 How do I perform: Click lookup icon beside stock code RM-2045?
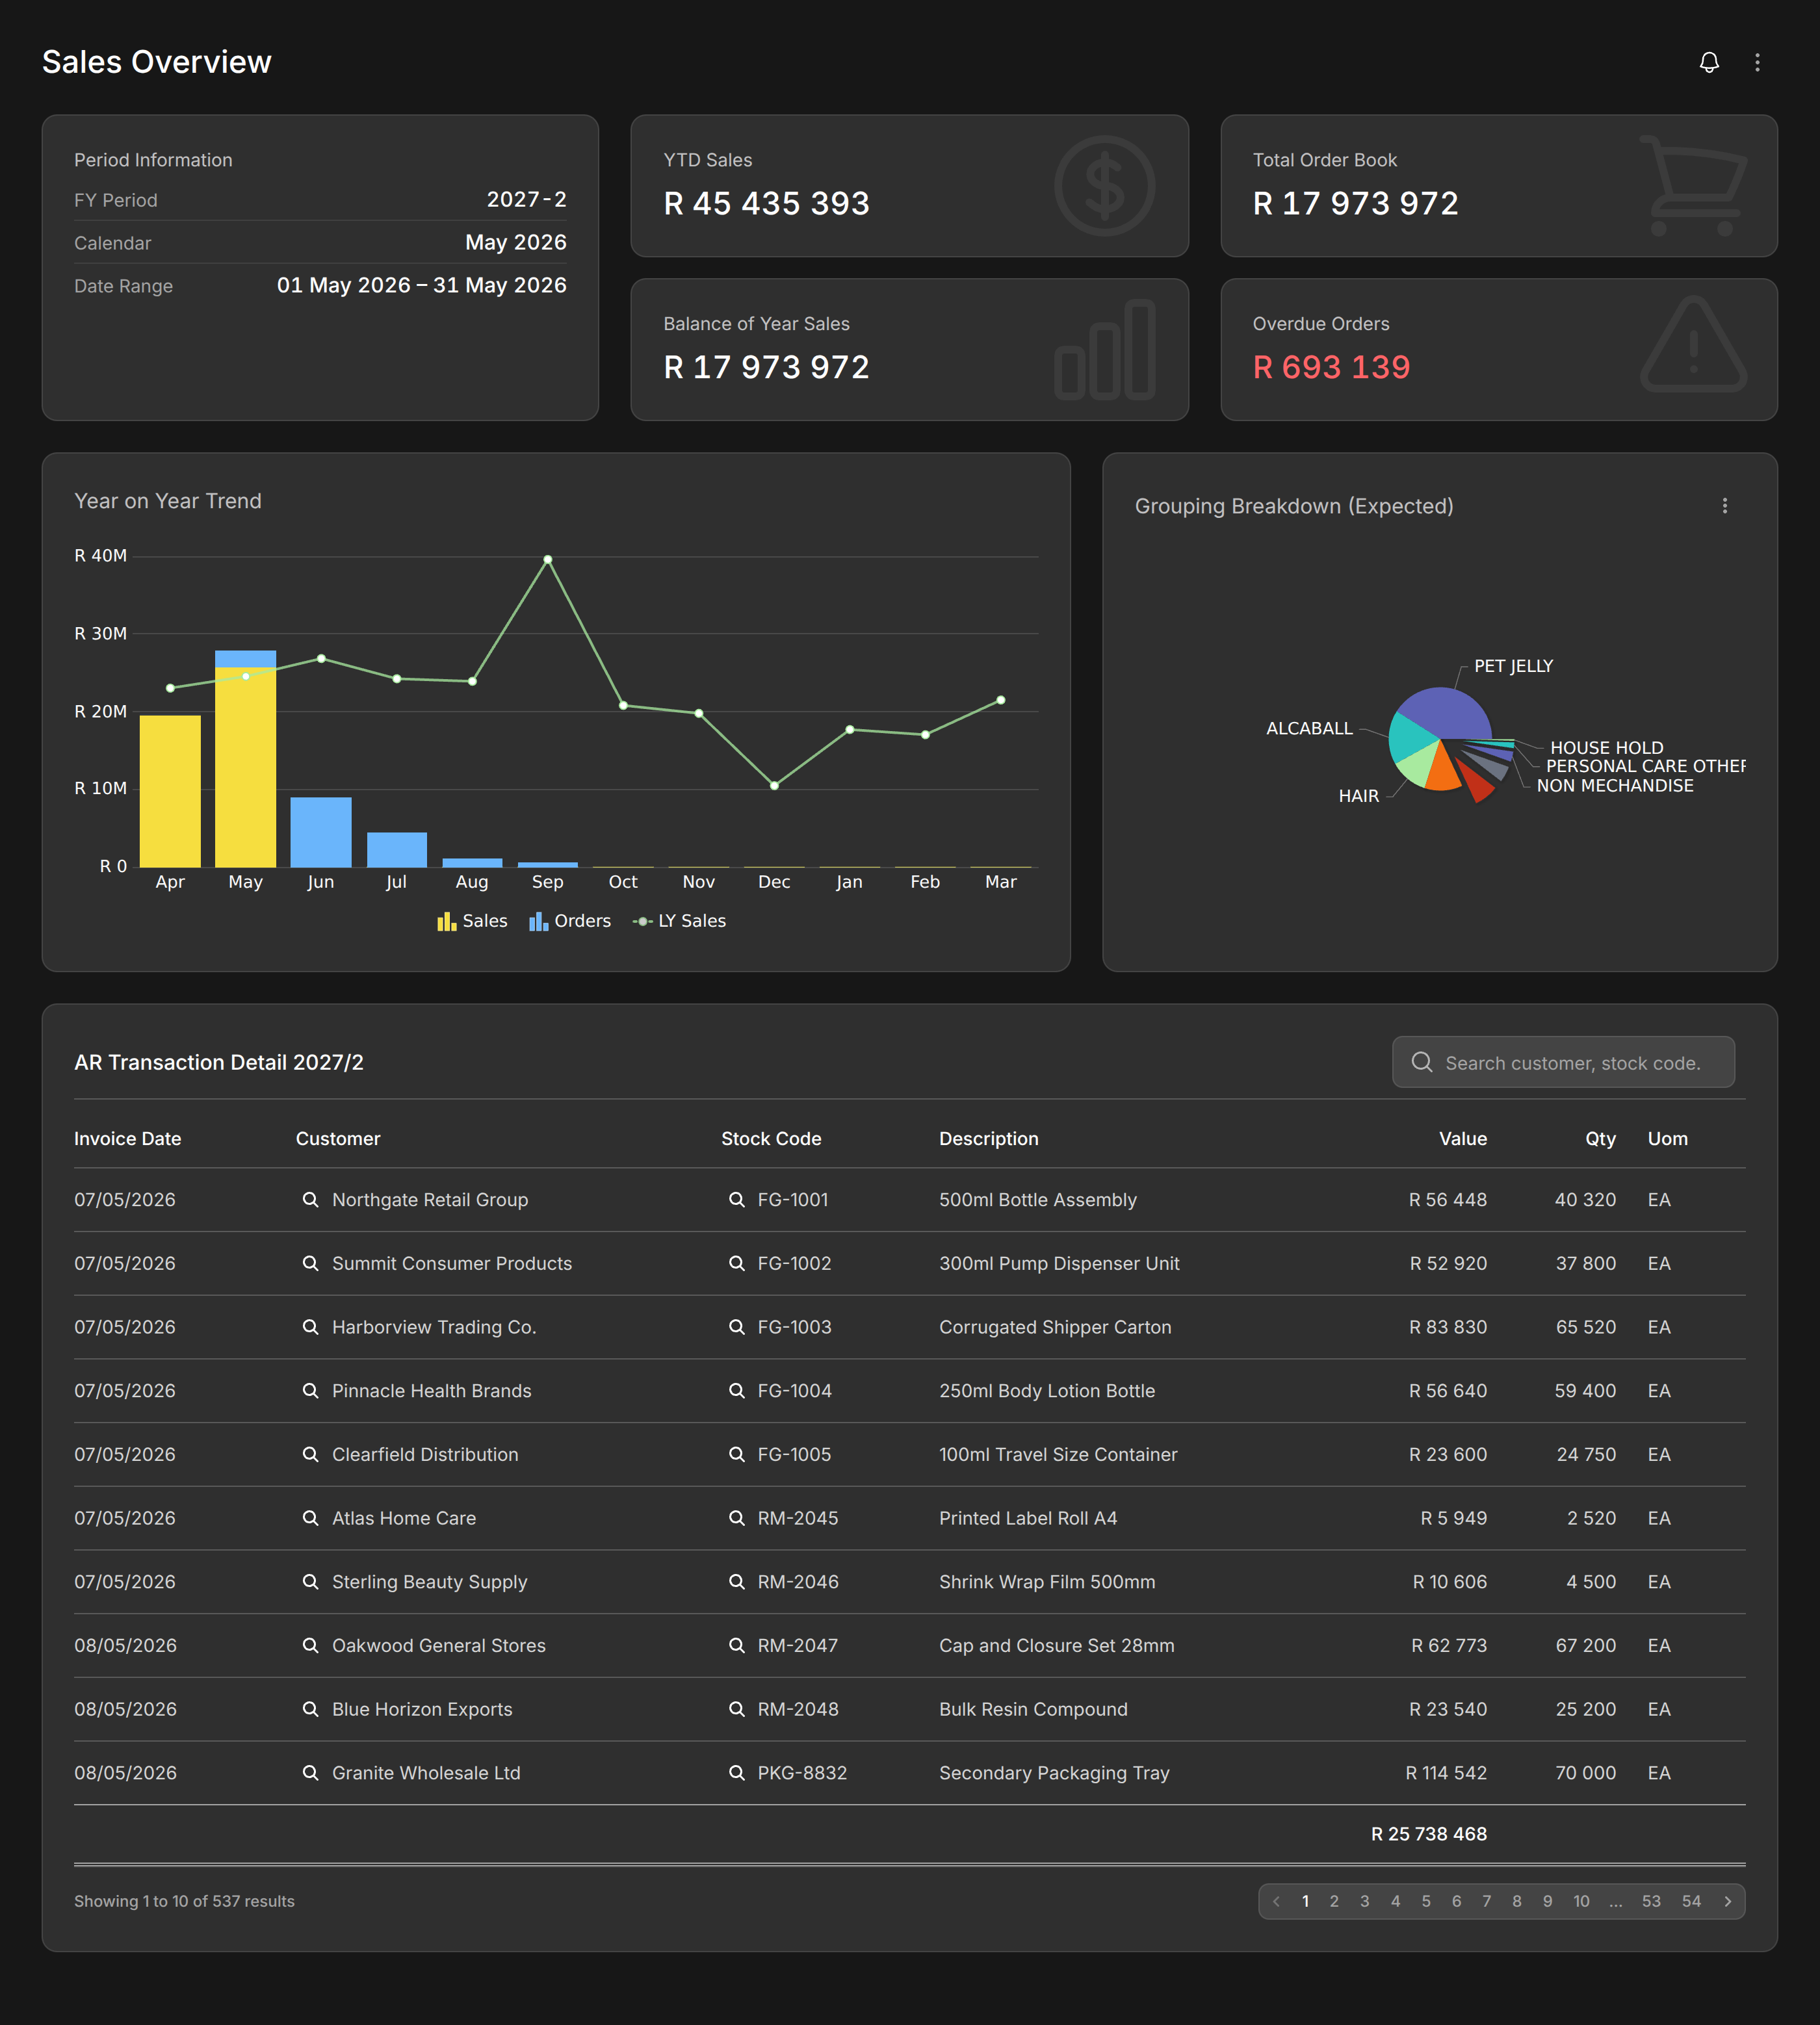[x=736, y=1517]
